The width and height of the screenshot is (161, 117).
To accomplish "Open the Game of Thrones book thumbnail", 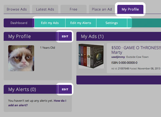I will [x=91, y=56].
